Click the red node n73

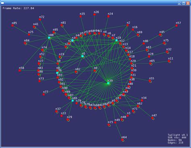[x=39, y=81]
